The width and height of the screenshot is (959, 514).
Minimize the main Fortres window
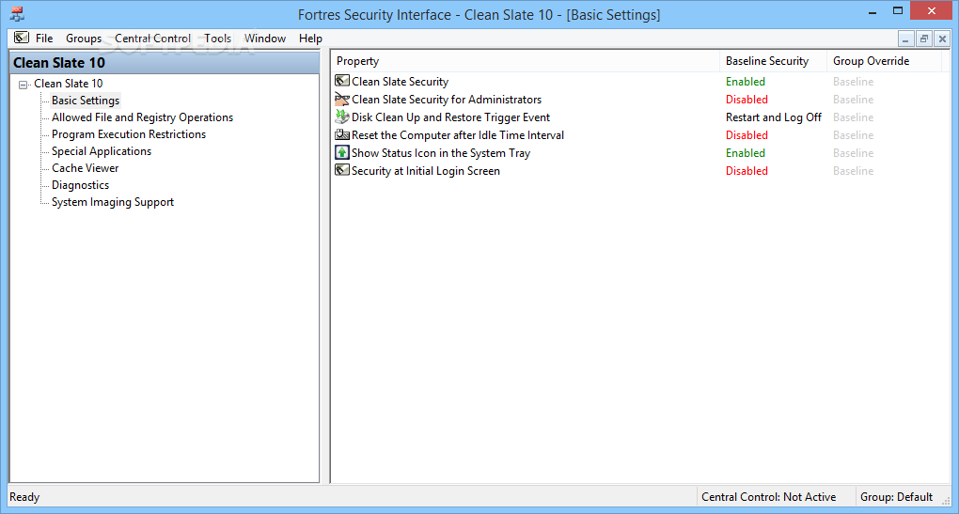tap(873, 11)
